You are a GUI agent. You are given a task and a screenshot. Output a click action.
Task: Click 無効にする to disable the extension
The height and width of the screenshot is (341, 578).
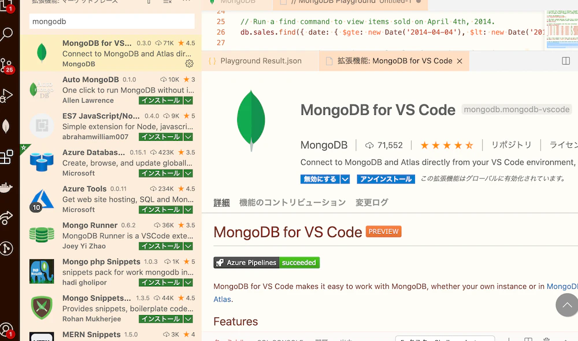(x=320, y=179)
